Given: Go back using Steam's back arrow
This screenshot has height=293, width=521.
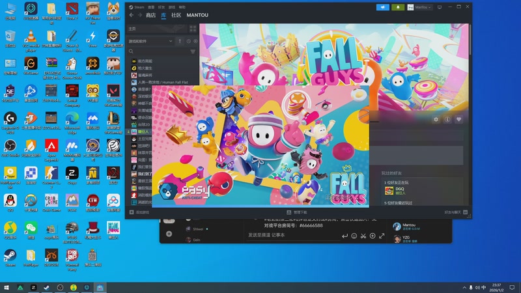Looking at the screenshot, I should 132,15.
